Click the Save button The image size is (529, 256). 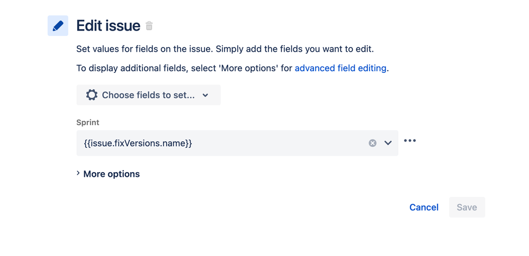(x=467, y=207)
